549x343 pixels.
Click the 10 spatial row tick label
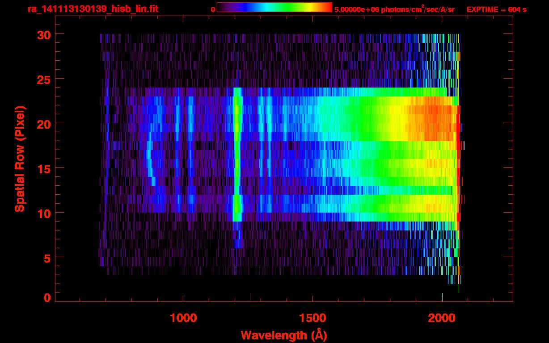click(44, 213)
